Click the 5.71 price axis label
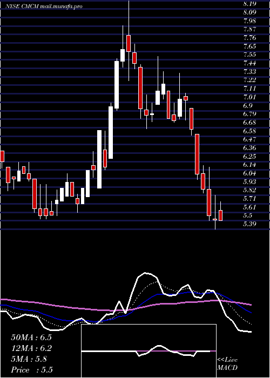Screen dimensions: 270x378 point(249,199)
